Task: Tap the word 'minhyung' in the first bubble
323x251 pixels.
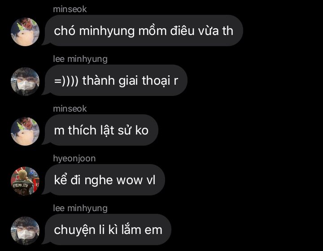Action: point(107,31)
